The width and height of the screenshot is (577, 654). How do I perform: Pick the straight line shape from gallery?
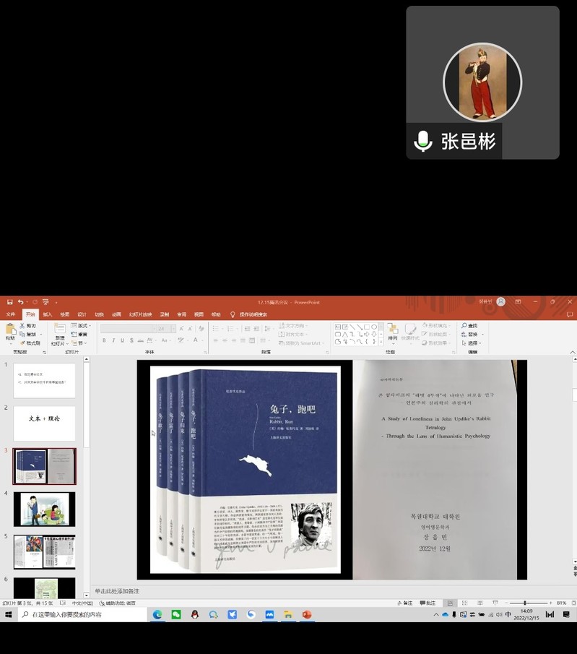[352, 327]
